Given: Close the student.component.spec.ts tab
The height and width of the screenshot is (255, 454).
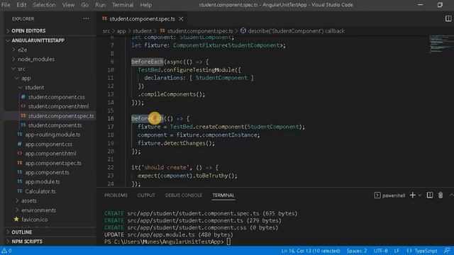Looking at the screenshot, I should [x=181, y=19].
